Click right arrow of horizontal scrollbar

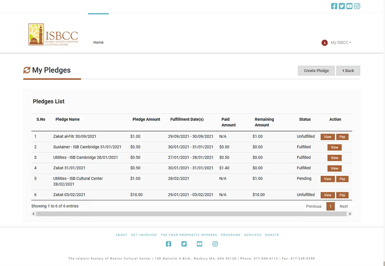350,214
